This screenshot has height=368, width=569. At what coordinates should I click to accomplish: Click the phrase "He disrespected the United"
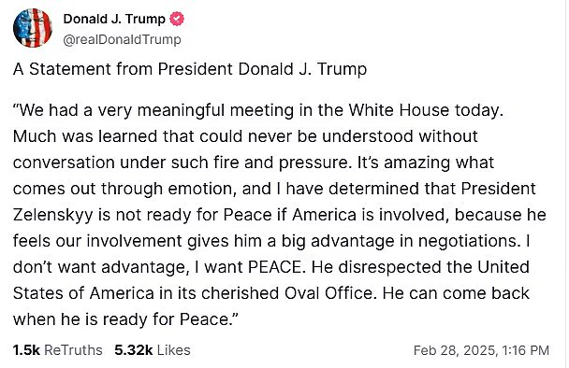[420, 267]
